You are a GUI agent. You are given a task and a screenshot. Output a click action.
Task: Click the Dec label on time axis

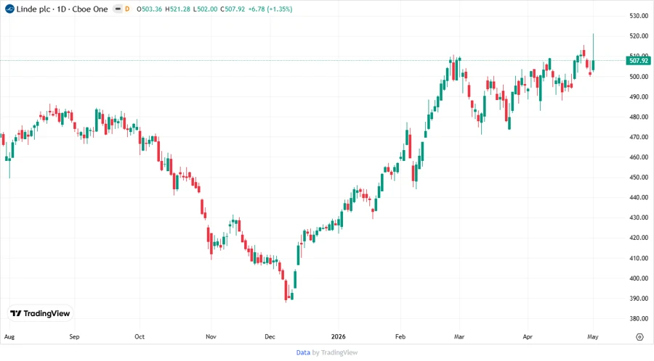[x=270, y=336]
